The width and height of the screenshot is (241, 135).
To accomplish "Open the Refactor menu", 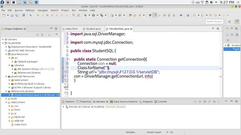I will tap(30, 10).
